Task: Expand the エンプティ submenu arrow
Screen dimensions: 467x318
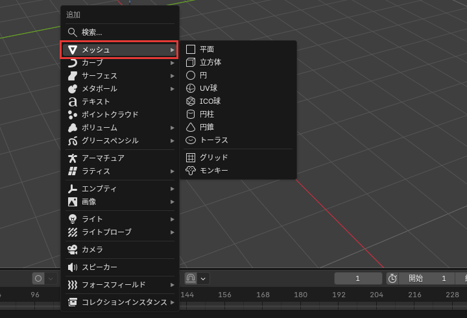Action: click(x=172, y=189)
